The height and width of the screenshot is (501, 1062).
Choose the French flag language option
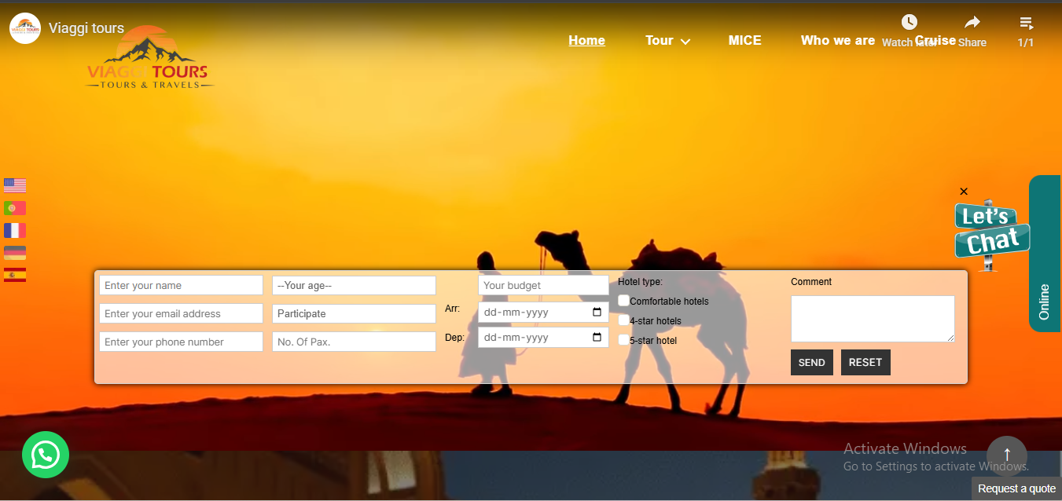[x=15, y=230]
